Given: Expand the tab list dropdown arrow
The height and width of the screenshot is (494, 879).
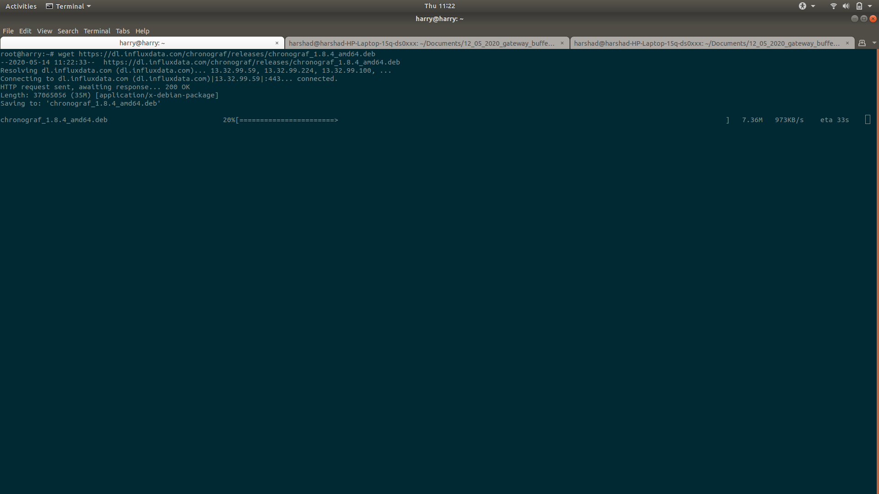Looking at the screenshot, I should tap(874, 43).
